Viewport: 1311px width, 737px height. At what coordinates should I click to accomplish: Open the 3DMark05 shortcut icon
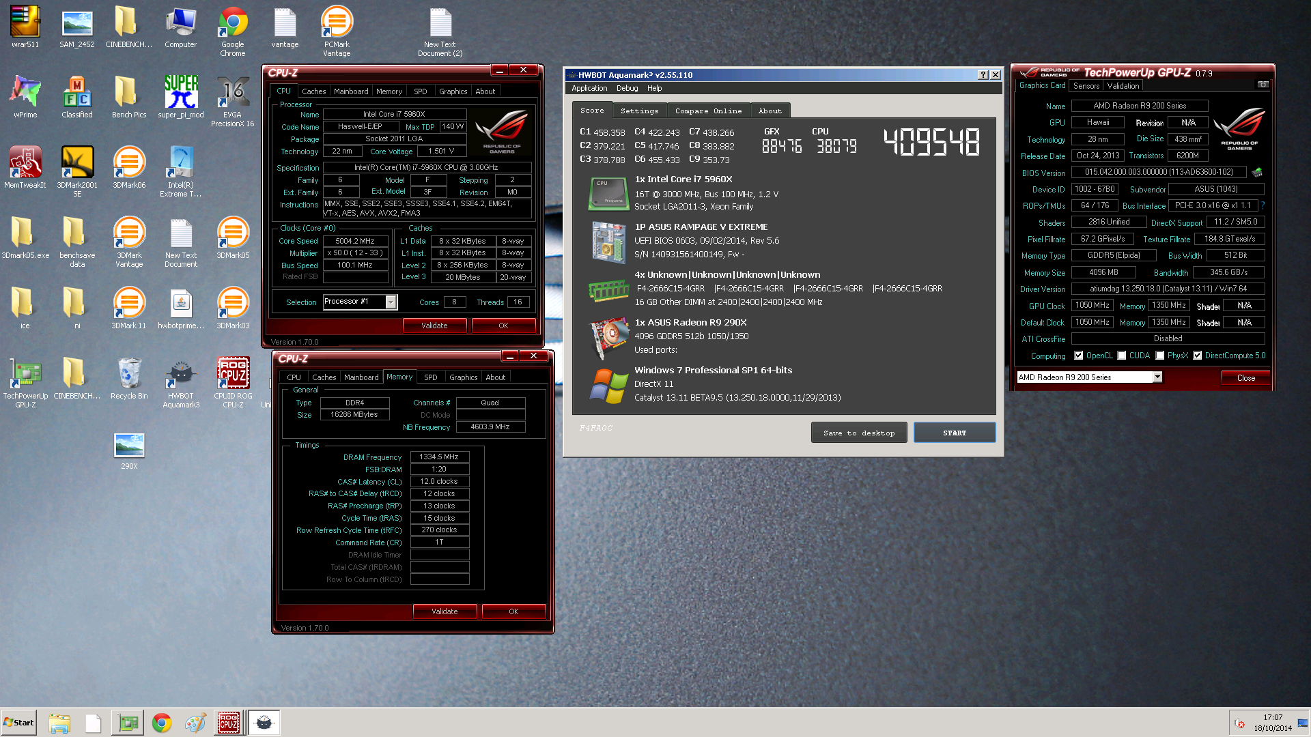[233, 237]
